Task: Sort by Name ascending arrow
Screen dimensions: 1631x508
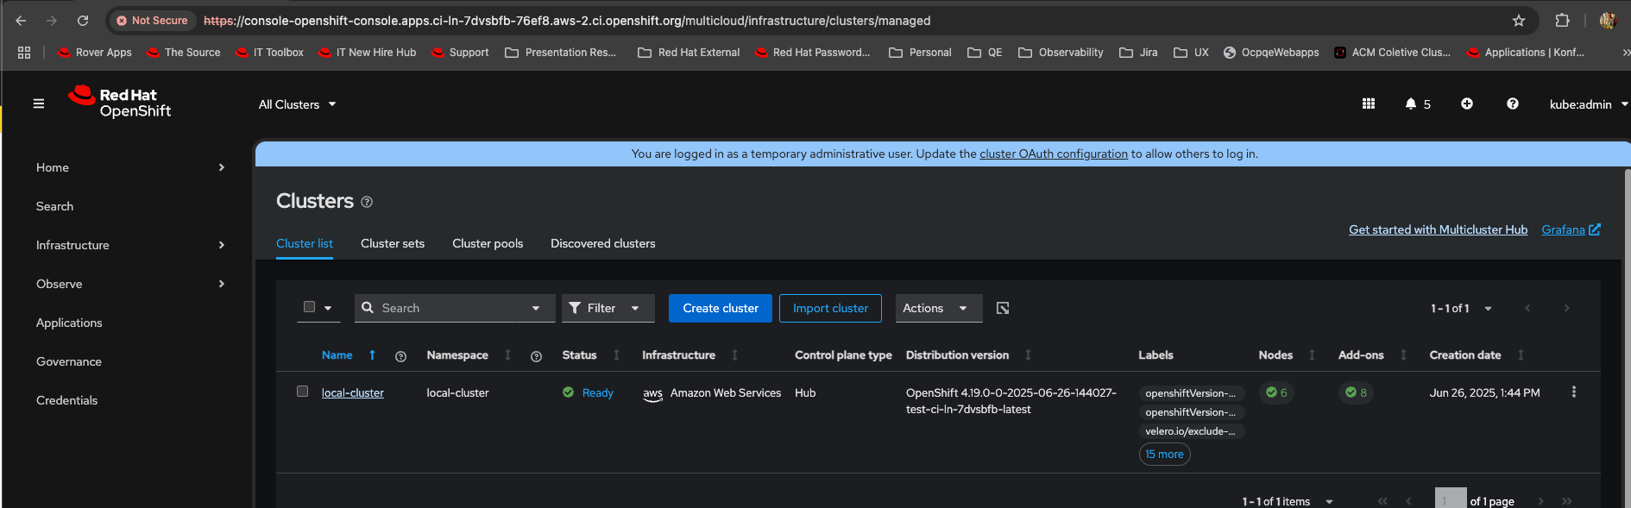Action: [x=372, y=355]
